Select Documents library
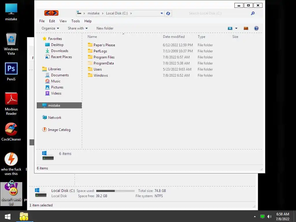The height and width of the screenshot is (222, 296). (57, 75)
